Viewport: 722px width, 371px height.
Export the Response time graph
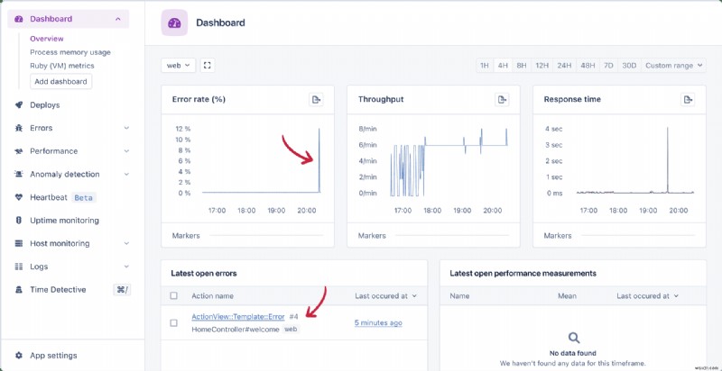[x=688, y=99]
